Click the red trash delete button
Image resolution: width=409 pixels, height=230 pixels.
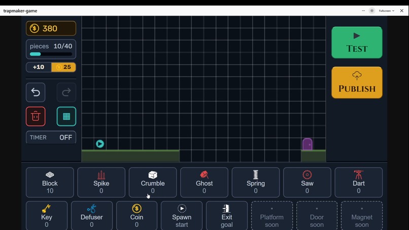pyautogui.click(x=36, y=116)
